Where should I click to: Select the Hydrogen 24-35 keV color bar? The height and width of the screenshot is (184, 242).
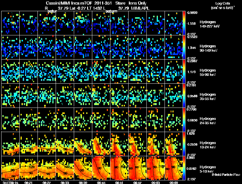[184, 120]
